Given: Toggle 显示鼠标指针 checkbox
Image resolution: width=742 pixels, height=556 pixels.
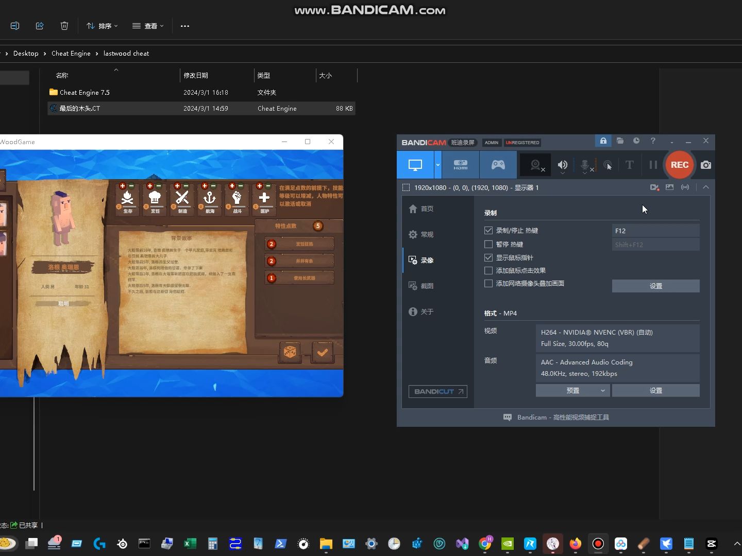Looking at the screenshot, I should [x=488, y=257].
